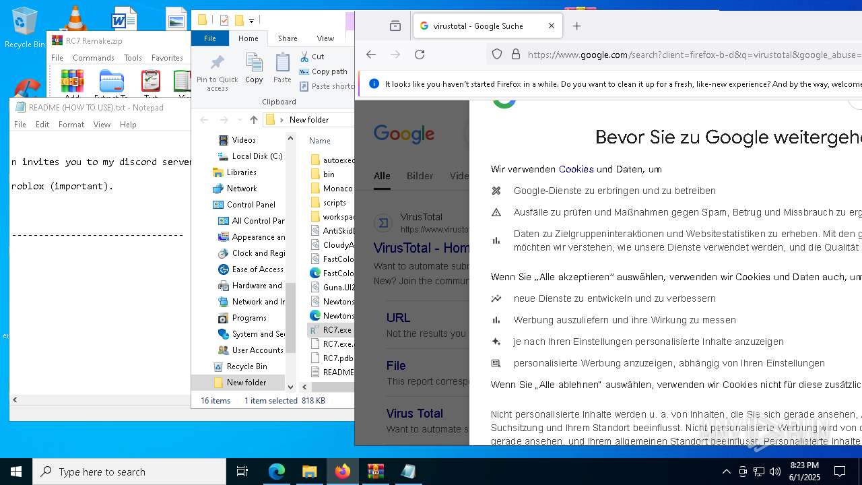
Task: Switch to Notepad via taskbar icon
Action: [408, 472]
